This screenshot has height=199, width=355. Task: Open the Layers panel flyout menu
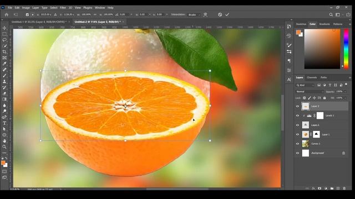coord(349,77)
